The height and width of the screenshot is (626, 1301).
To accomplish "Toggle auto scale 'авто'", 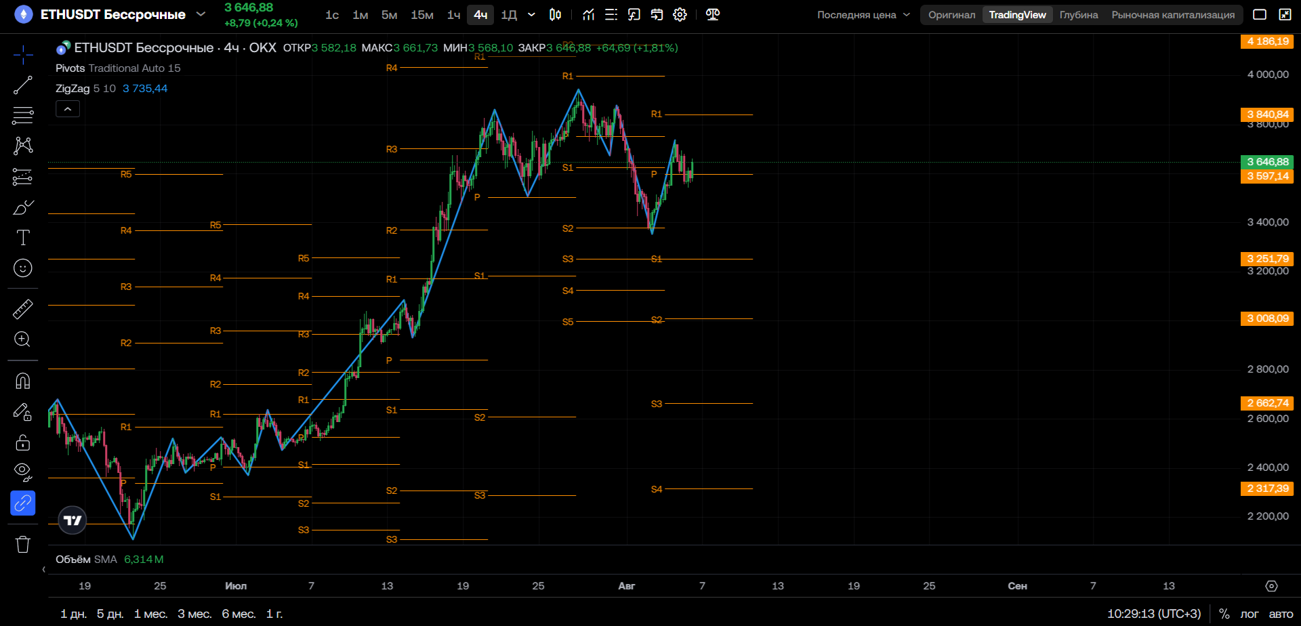I will tap(1281, 614).
